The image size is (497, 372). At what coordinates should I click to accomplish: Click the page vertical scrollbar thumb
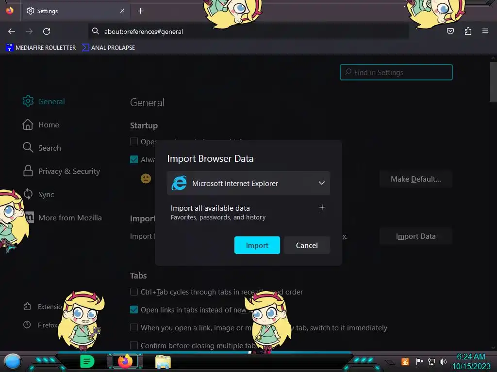pos(493,81)
